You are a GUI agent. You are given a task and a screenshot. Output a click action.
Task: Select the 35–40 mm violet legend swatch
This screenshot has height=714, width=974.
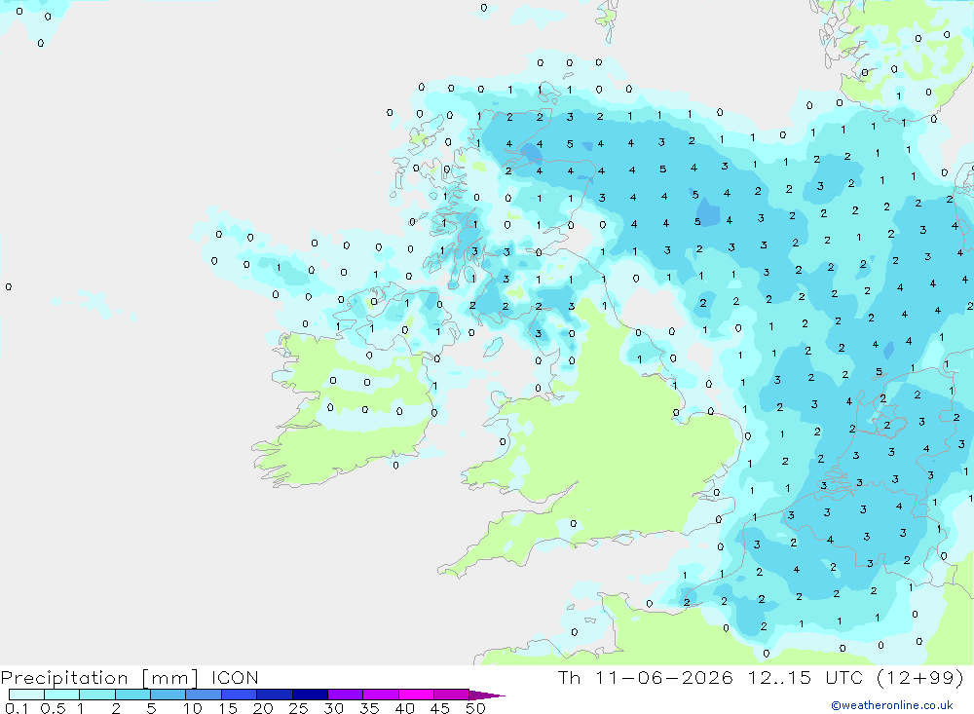pos(381,695)
